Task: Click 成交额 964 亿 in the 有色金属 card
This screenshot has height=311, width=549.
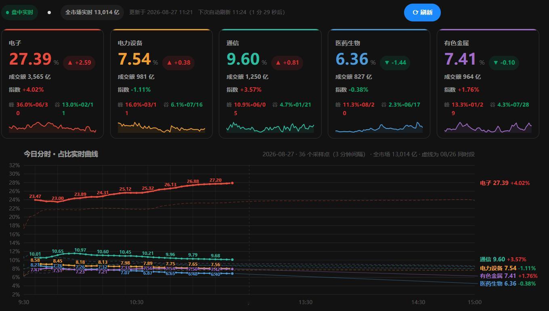Action: (463, 77)
